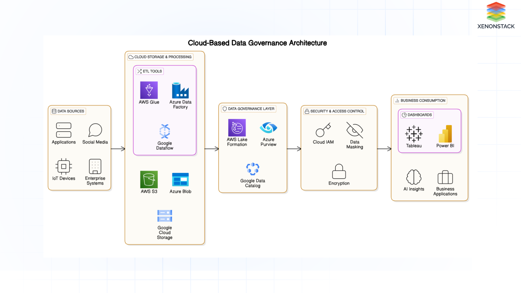The width and height of the screenshot is (521, 293).
Task: Click the AI Insights brain icon
Action: 414,177
